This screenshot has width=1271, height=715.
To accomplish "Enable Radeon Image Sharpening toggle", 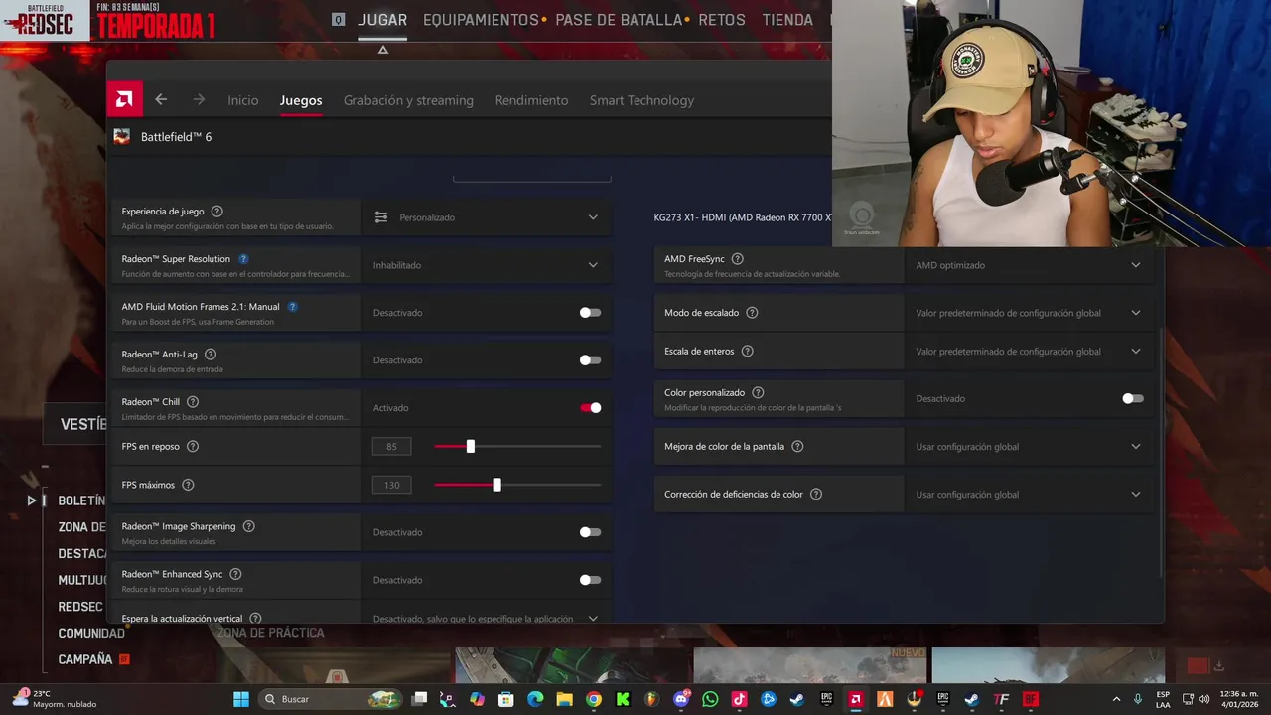I will [590, 532].
